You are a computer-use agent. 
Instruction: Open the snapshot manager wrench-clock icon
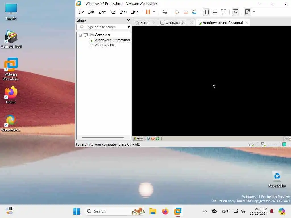click(194, 12)
